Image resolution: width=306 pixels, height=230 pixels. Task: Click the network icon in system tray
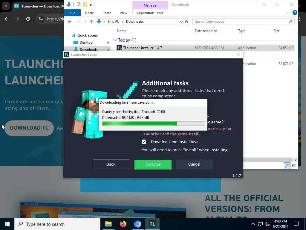coord(260,224)
